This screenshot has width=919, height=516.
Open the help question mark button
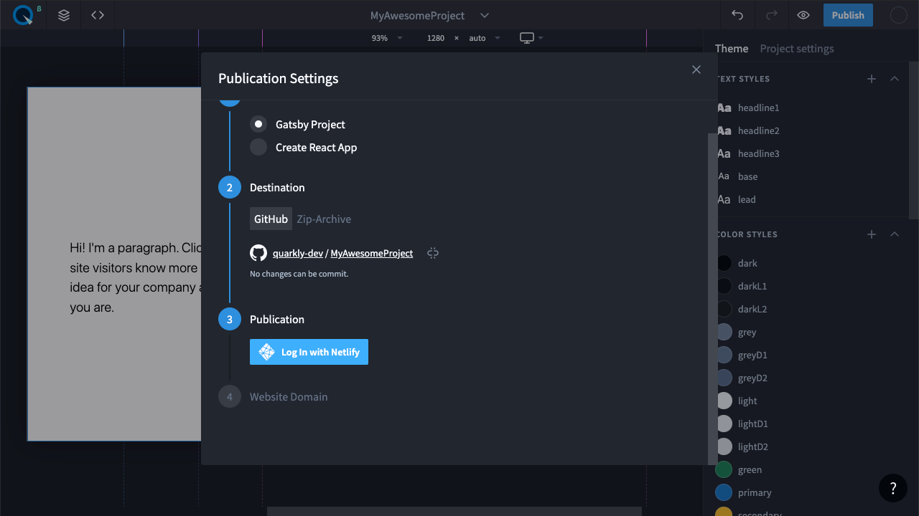(892, 488)
